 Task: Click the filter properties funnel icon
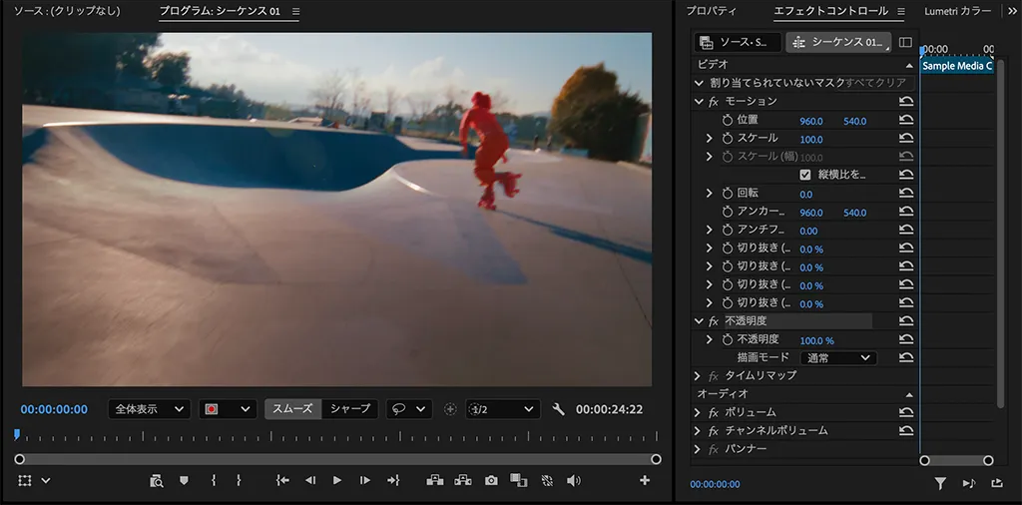[x=940, y=483]
